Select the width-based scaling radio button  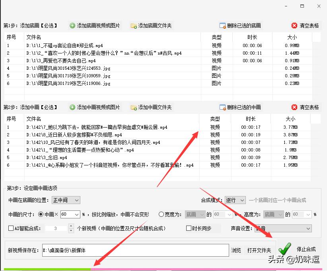pos(162,214)
